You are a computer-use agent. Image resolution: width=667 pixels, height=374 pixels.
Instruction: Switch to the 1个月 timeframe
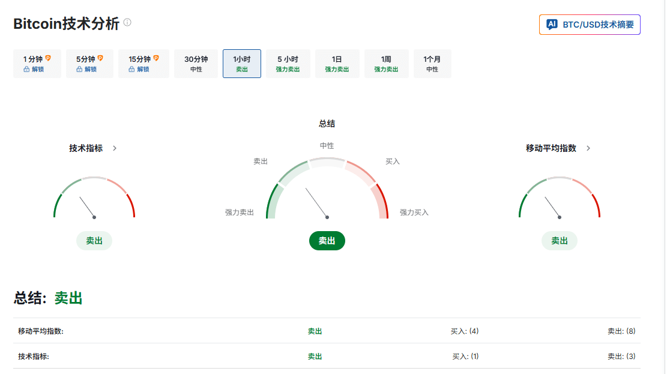pos(432,64)
